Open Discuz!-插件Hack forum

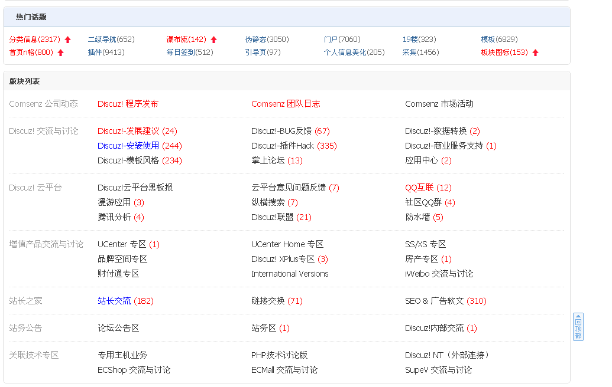coord(283,146)
